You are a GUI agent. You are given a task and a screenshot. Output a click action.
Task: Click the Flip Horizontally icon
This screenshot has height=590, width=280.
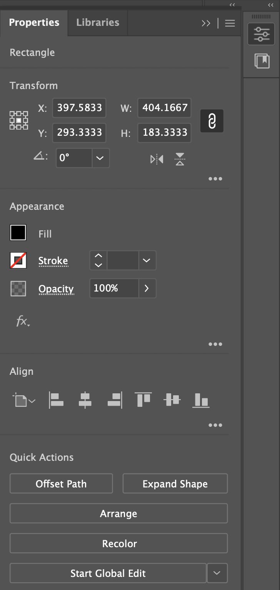click(x=157, y=159)
